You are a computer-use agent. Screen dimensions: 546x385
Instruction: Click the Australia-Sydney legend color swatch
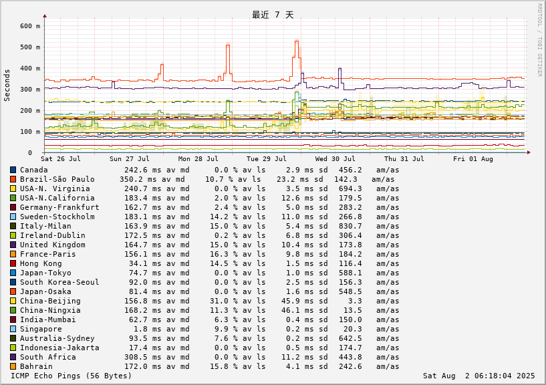point(13,339)
